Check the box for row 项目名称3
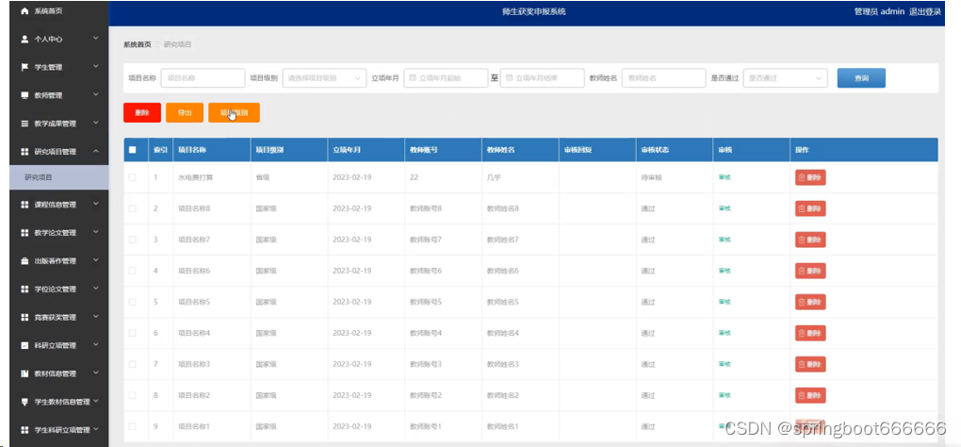 [133, 364]
